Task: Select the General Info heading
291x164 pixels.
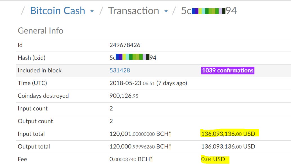Action: [x=41, y=31]
